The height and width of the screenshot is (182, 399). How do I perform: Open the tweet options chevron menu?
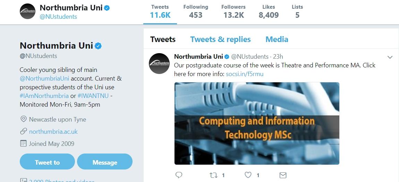(x=390, y=57)
